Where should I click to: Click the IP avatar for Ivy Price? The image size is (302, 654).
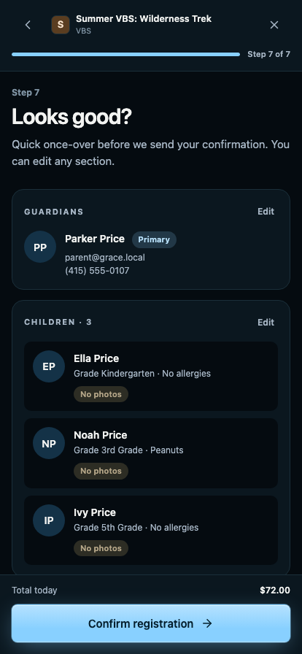49,520
